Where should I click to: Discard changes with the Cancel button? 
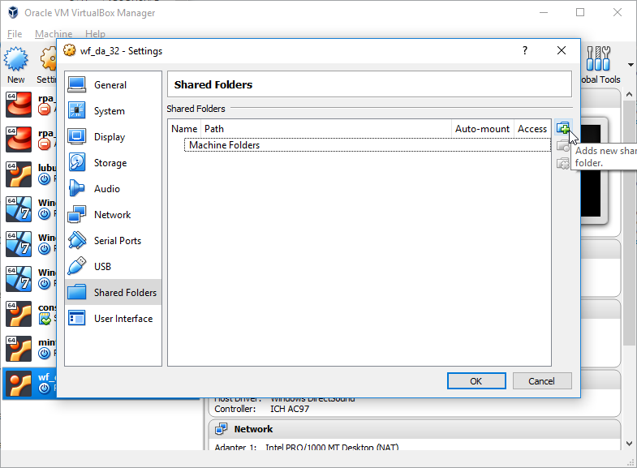tap(542, 380)
